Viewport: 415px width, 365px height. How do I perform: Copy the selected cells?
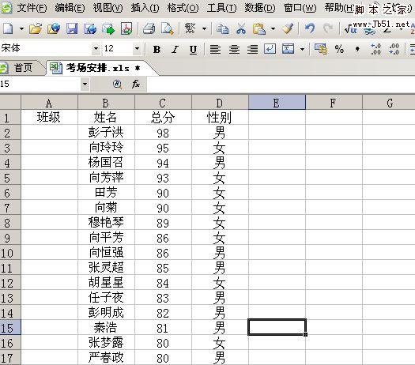(222, 28)
